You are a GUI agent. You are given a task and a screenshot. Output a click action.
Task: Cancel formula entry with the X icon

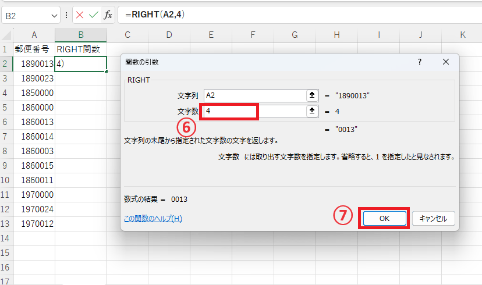click(x=80, y=15)
